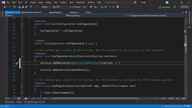Save the current file with Save icon
The height and width of the screenshot is (108, 192).
23,7
